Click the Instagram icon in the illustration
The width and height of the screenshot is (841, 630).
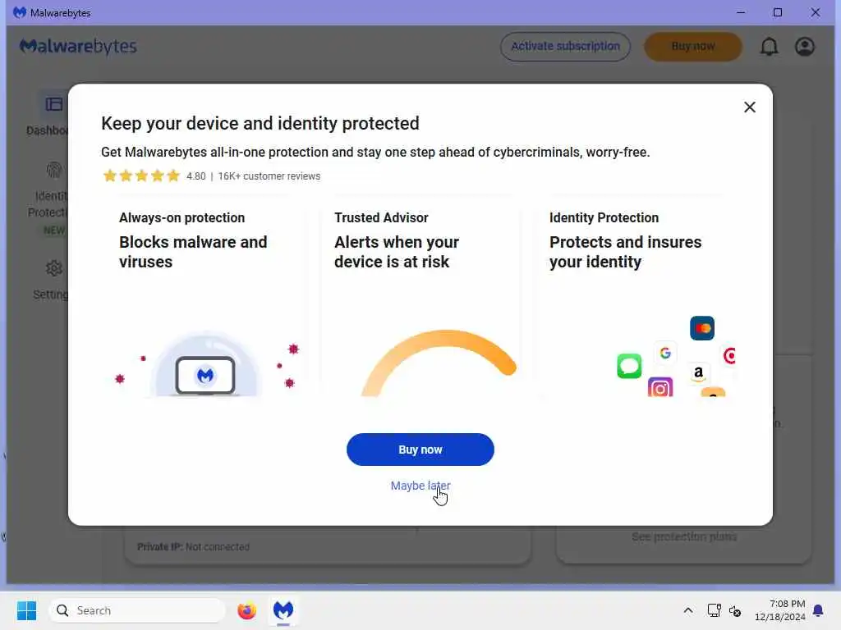coord(660,387)
